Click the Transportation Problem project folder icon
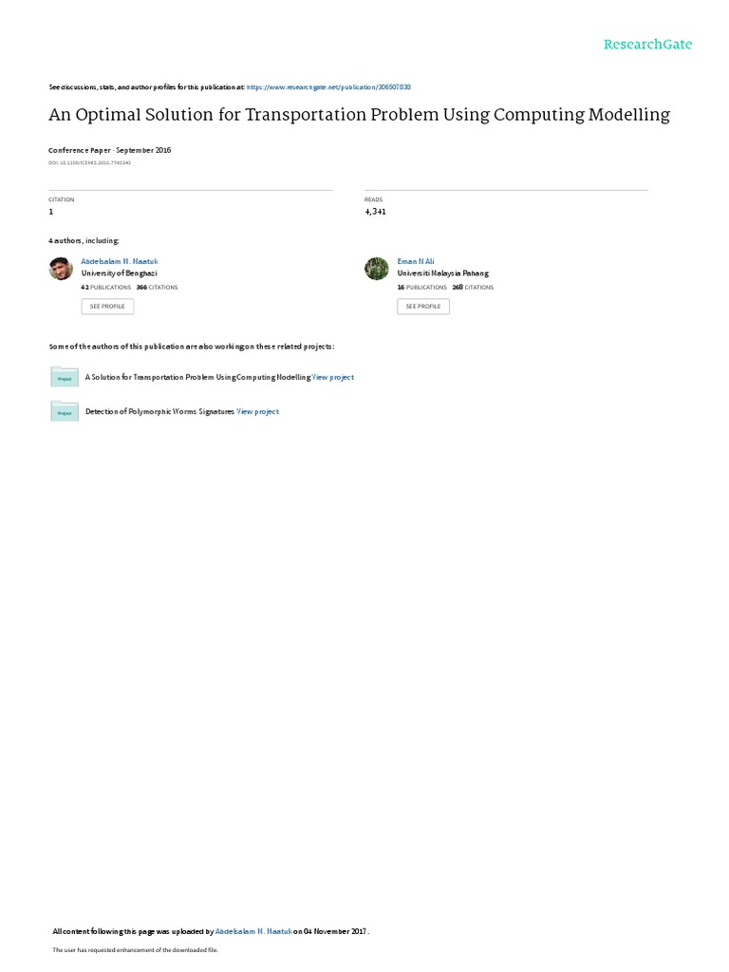The width and height of the screenshot is (729, 972). [x=65, y=377]
